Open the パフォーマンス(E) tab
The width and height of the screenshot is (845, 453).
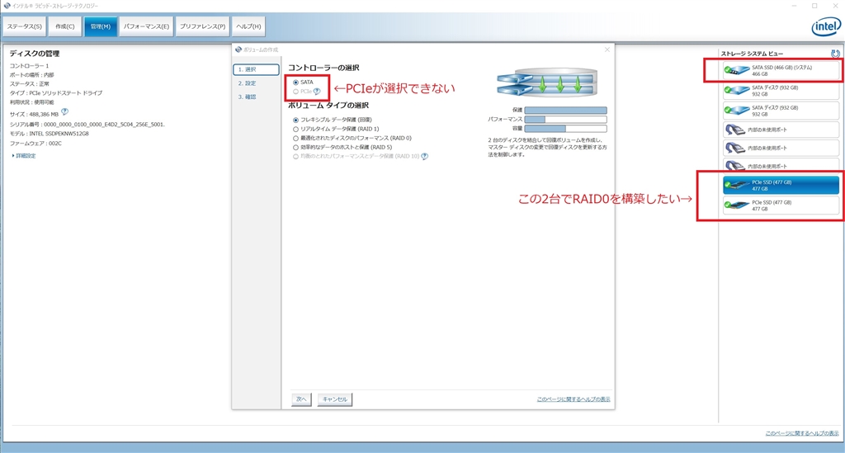coord(146,26)
